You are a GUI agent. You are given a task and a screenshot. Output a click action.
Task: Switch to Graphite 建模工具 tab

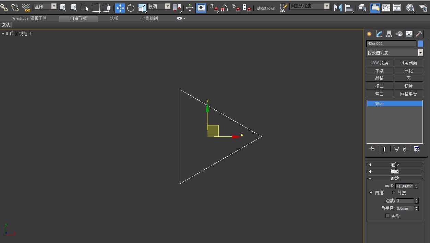click(29, 19)
